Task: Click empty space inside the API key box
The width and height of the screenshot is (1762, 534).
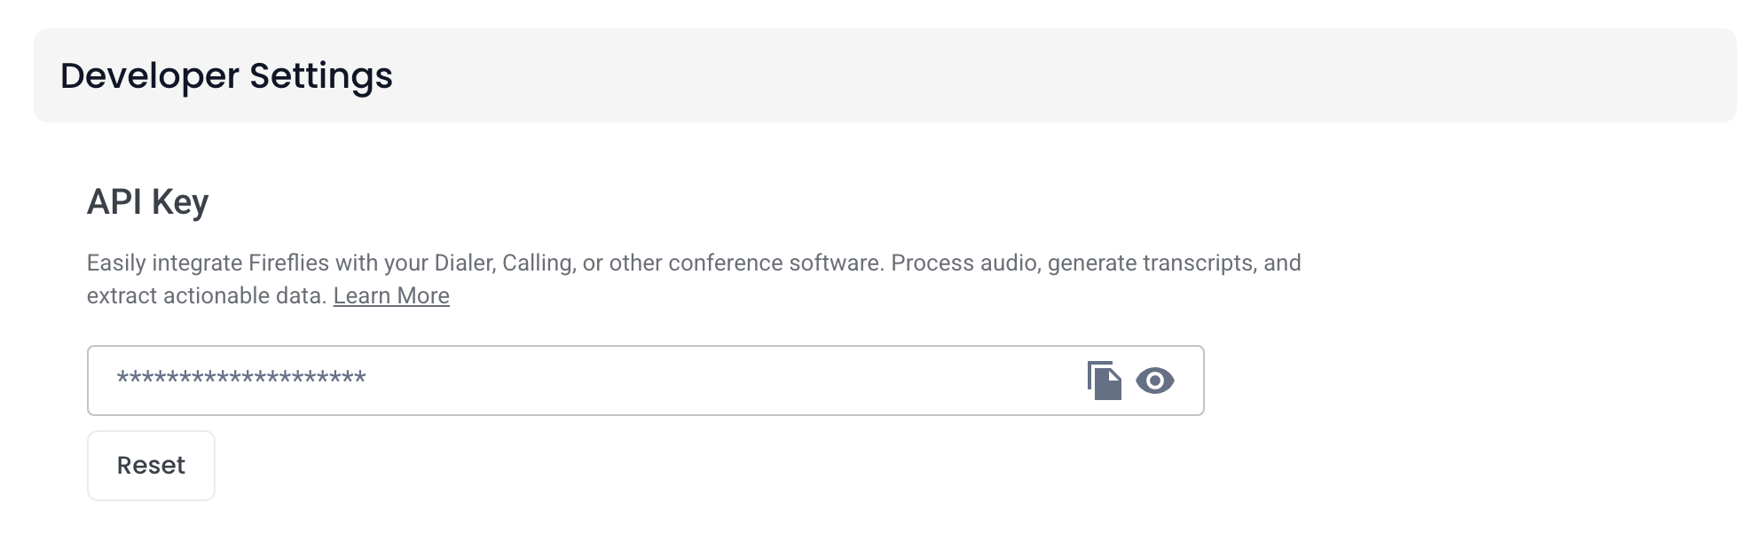Action: click(x=710, y=381)
